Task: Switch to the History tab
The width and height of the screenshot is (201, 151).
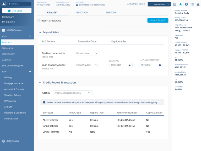Action: pos(111,13)
